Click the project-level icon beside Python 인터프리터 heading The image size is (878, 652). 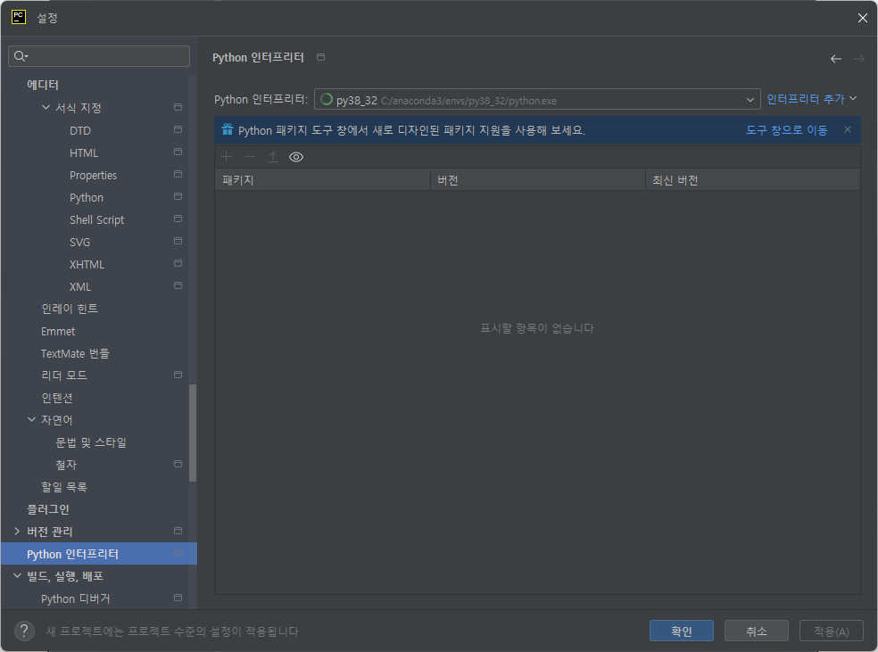click(x=321, y=57)
